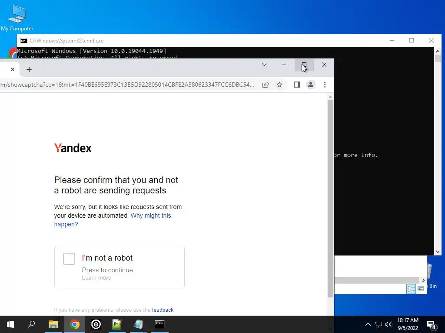
Task: Tick the "I'm not a robot" checkbox
Action: [69, 259]
